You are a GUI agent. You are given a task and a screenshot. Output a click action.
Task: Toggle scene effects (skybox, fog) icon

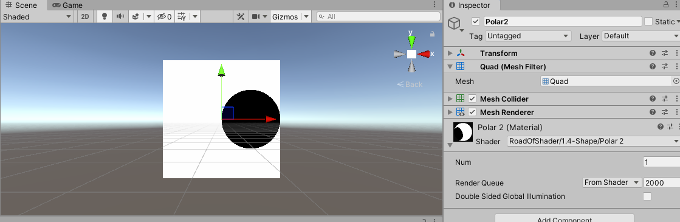pyautogui.click(x=136, y=16)
